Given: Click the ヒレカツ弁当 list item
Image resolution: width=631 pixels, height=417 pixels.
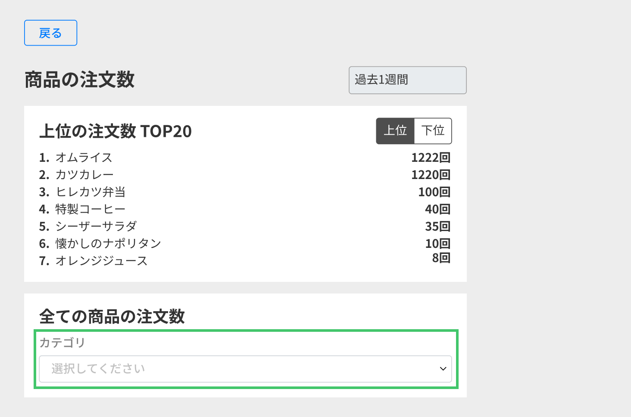Looking at the screenshot, I should [91, 192].
